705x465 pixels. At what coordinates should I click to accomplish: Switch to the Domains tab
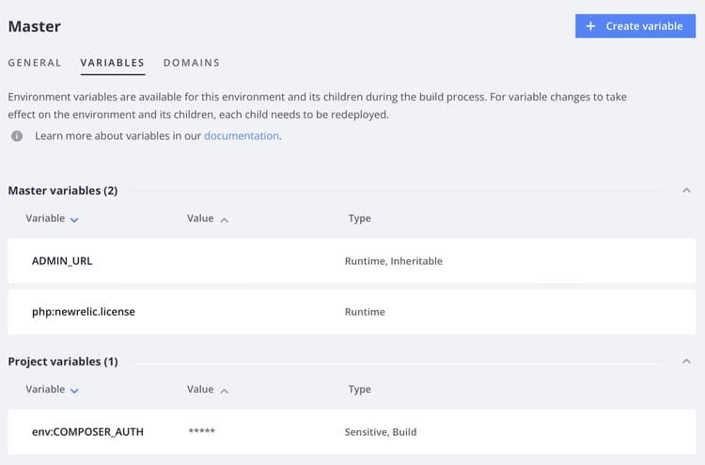pos(191,63)
